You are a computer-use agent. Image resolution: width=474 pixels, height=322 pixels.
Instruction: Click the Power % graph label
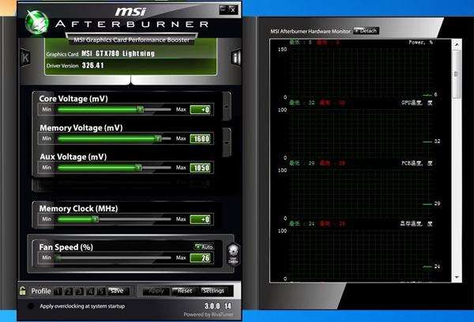coord(420,43)
